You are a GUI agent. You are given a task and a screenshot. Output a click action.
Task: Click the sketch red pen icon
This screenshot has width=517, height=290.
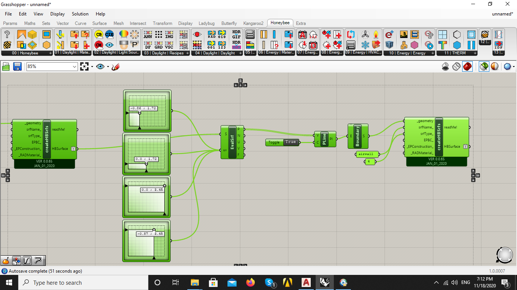tap(116, 67)
